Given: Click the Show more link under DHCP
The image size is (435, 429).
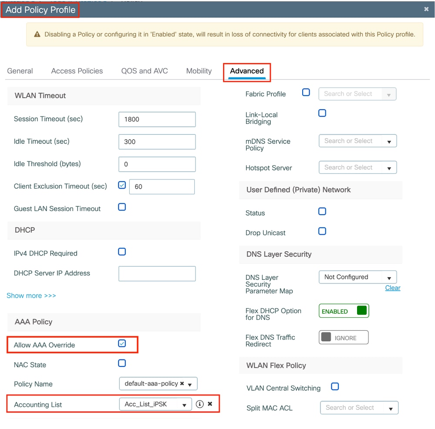Looking at the screenshot, I should (x=31, y=296).
